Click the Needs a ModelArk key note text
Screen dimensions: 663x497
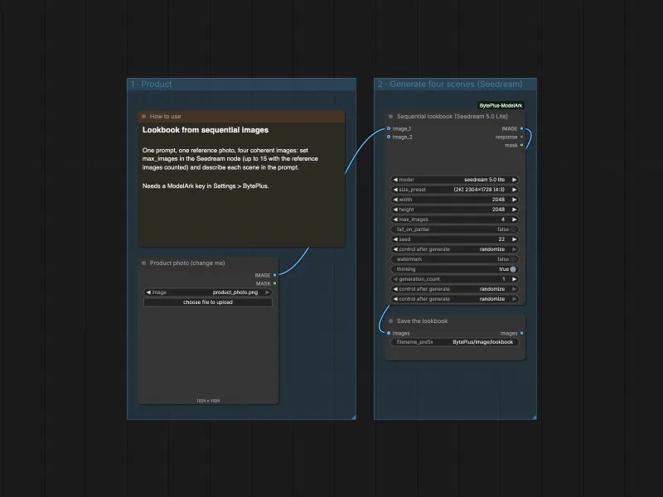(206, 186)
